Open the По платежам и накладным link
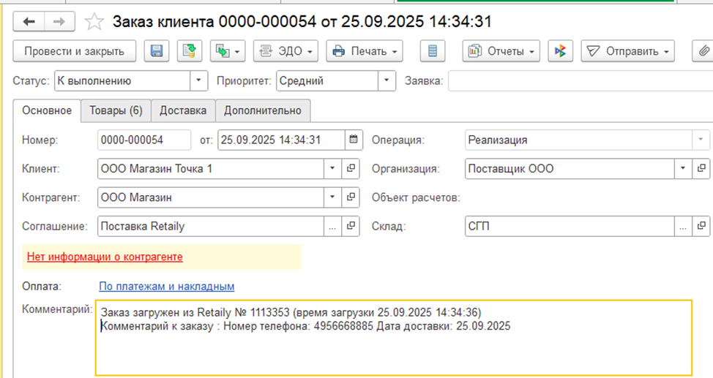Viewport: 713px width, 378px height. pyautogui.click(x=167, y=286)
